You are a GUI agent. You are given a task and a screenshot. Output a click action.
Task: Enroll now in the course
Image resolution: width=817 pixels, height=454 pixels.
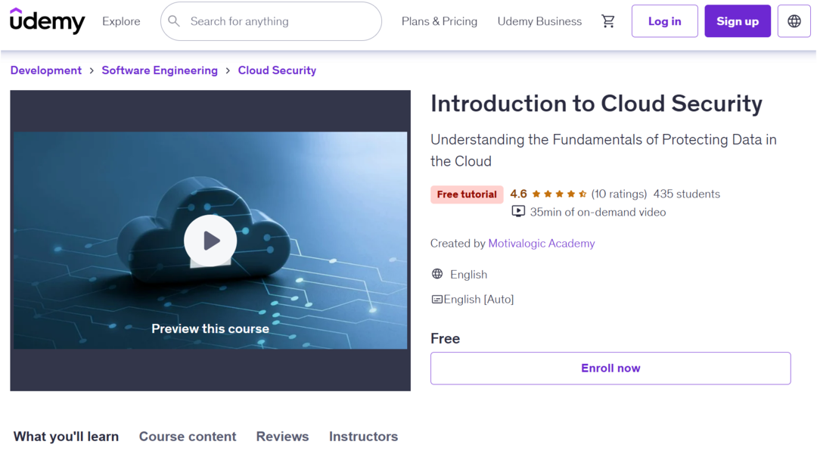pos(610,368)
